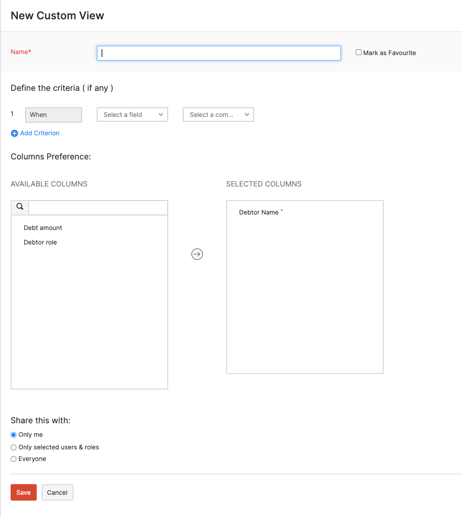The height and width of the screenshot is (517, 462).
Task: Select the Only me radio option
Action: click(14, 435)
